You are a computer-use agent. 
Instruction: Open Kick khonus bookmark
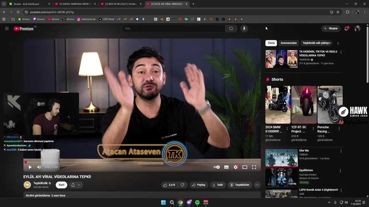(24, 19)
